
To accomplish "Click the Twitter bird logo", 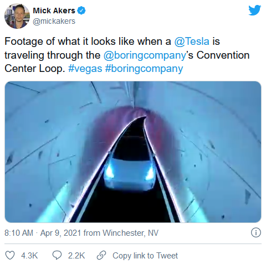I will click(254, 11).
